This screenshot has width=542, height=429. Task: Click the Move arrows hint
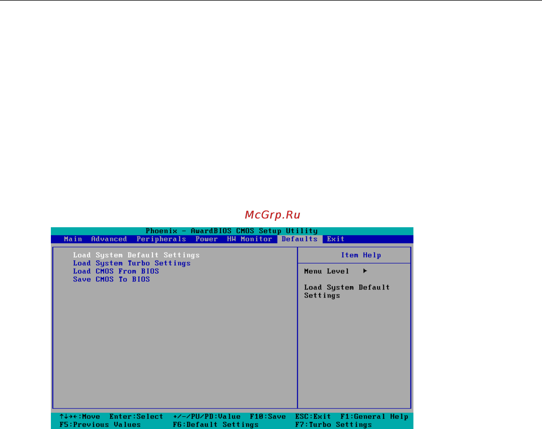(x=80, y=417)
